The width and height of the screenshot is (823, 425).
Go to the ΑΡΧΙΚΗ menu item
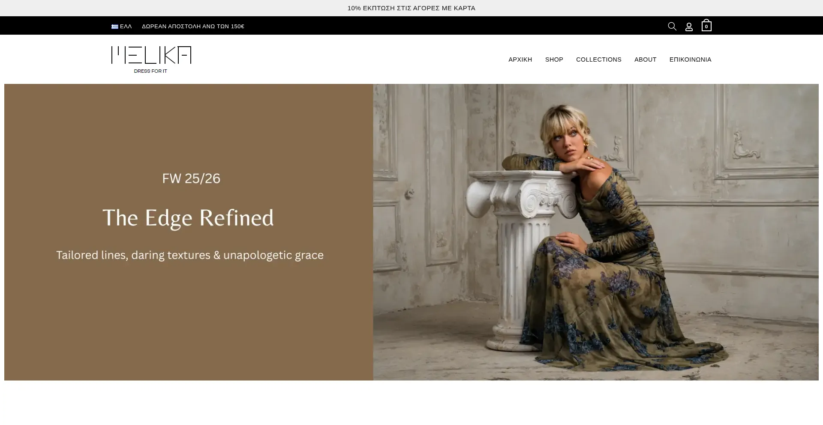coord(520,59)
